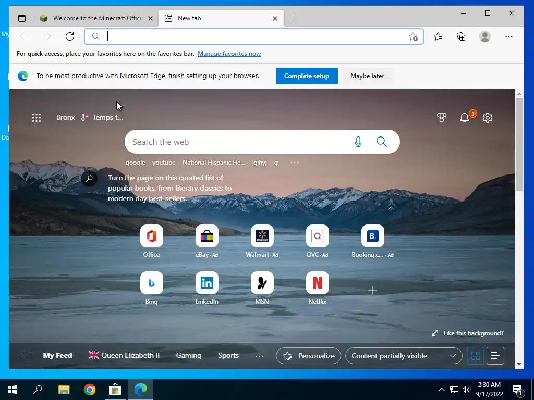Image resolution: width=534 pixels, height=400 pixels.
Task: Open Edge Settings and more menu
Action: [x=509, y=36]
